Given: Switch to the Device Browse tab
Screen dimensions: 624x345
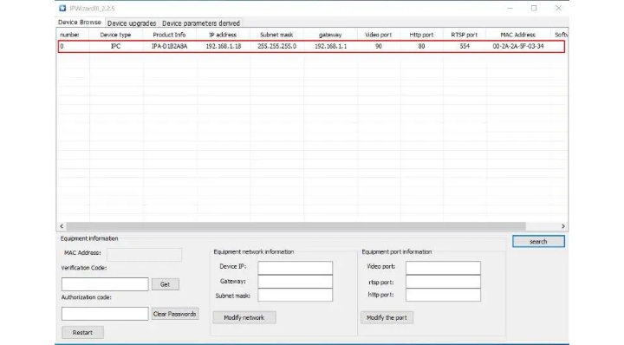Looking at the screenshot, I should pyautogui.click(x=80, y=23).
